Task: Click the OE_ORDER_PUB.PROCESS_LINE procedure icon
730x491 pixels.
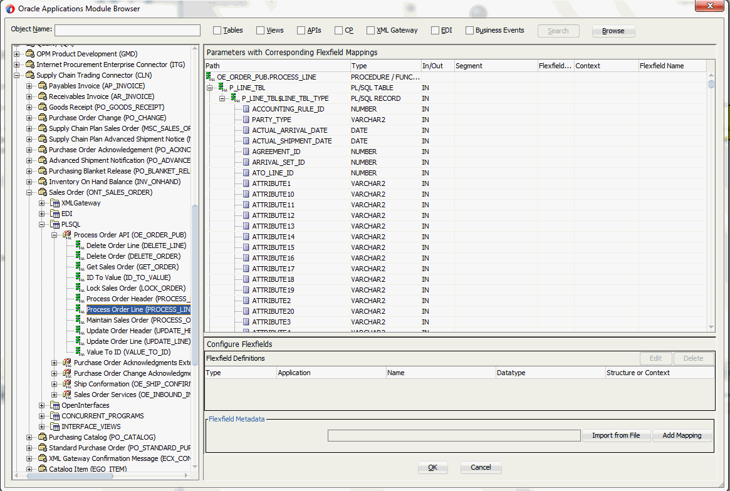Action: pyautogui.click(x=211, y=77)
